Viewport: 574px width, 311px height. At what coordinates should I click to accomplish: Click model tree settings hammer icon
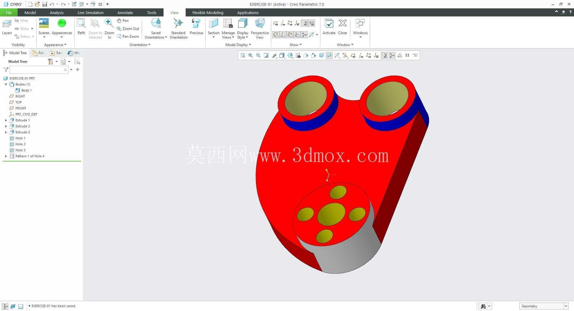coord(50,62)
